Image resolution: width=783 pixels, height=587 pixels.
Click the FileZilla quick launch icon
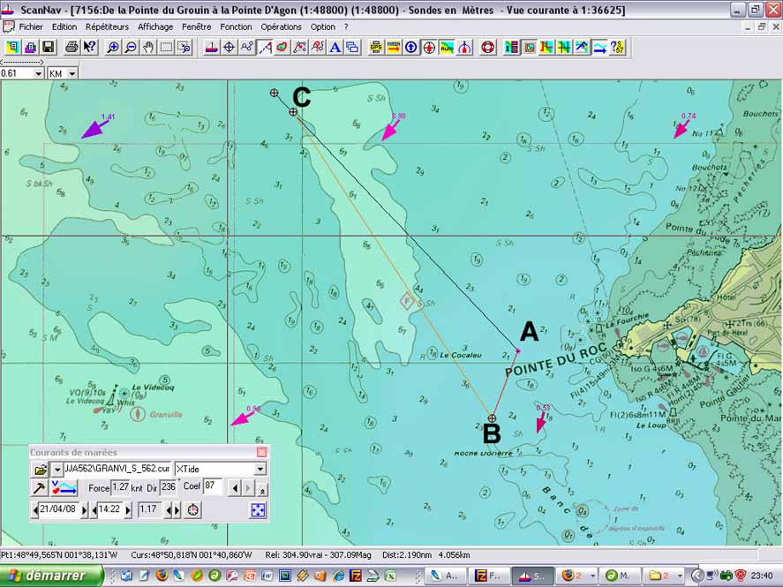click(356, 576)
